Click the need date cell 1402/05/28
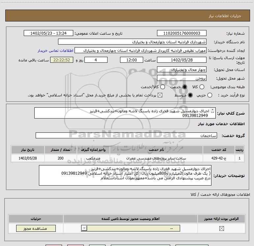This screenshot has height=246, width=254. coord(28,158)
